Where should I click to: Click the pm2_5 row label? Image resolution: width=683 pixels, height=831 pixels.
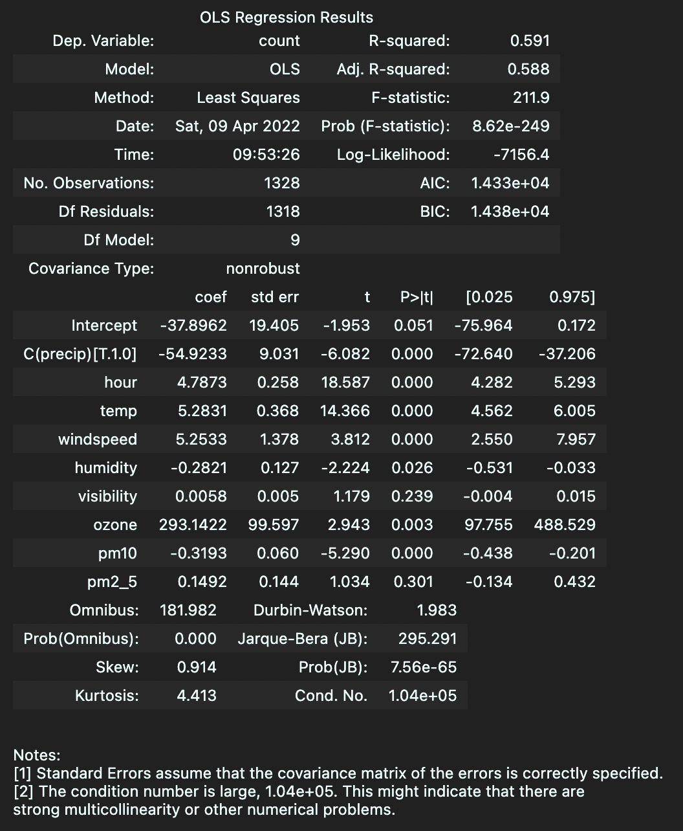coord(112,582)
